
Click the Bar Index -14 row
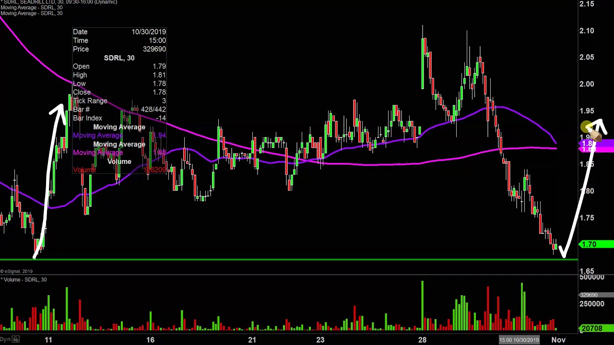[119, 118]
